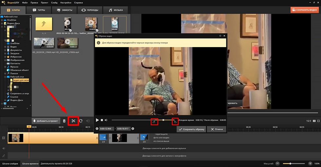Expand the OneDrive node at tree top
This screenshot has height=167, width=321.
pos(2,20)
